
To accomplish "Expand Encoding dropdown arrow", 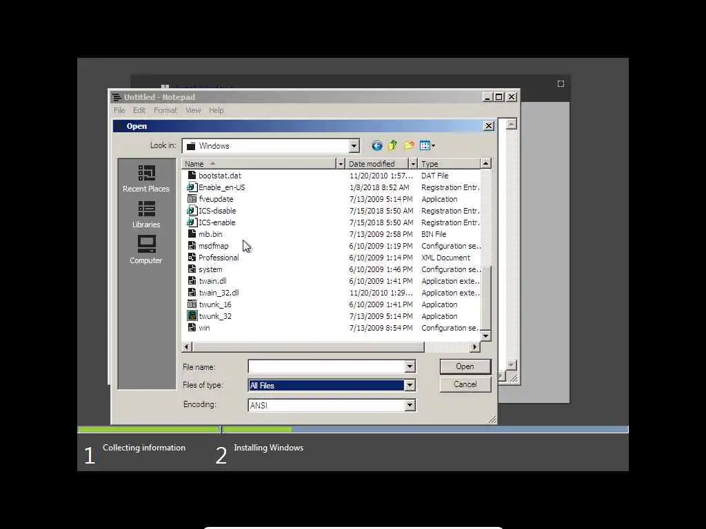I will tap(410, 405).
